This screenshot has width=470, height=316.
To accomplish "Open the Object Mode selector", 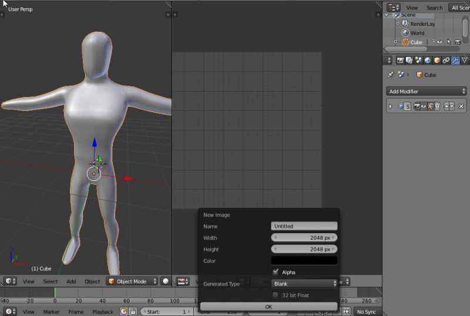I will [x=132, y=281].
